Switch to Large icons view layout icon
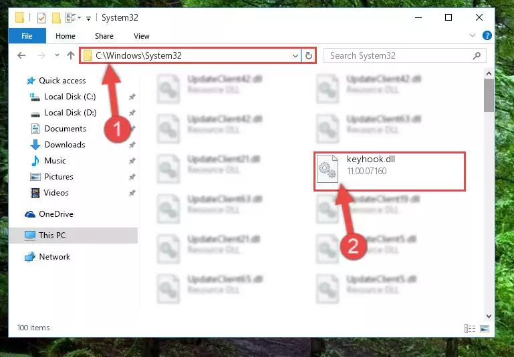The width and height of the screenshot is (514, 357). (x=484, y=328)
